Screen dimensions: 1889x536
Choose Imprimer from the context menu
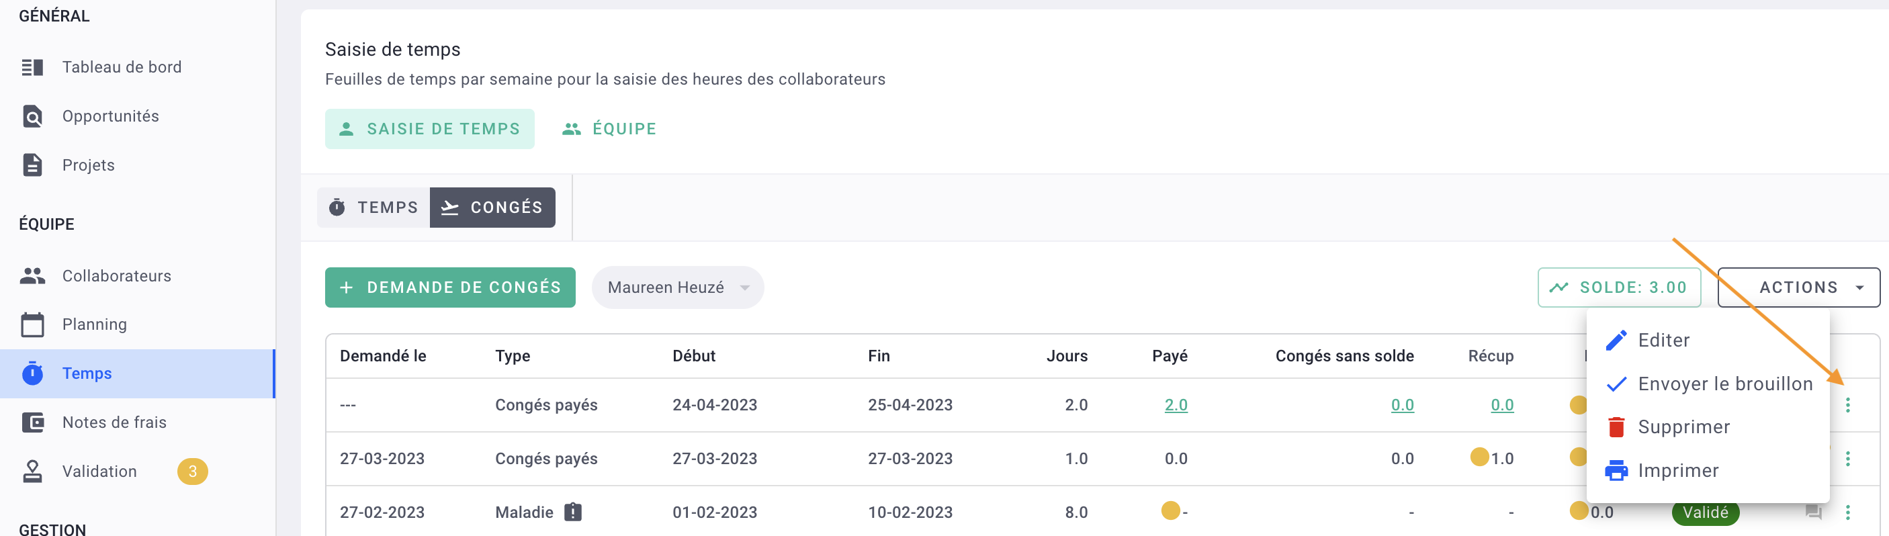tap(1707, 471)
